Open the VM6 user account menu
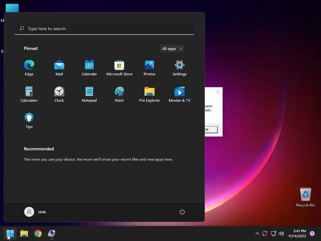The width and height of the screenshot is (321, 241). [35, 212]
